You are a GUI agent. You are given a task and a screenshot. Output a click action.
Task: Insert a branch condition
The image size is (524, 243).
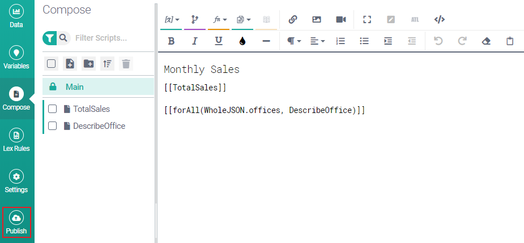(194, 20)
